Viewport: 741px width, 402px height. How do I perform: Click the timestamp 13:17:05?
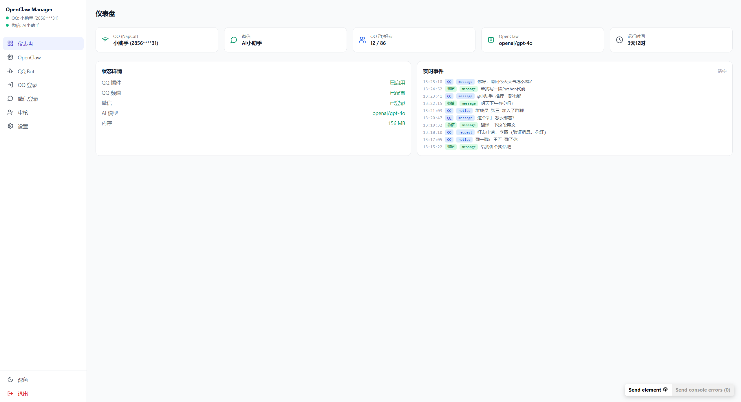[x=433, y=140]
